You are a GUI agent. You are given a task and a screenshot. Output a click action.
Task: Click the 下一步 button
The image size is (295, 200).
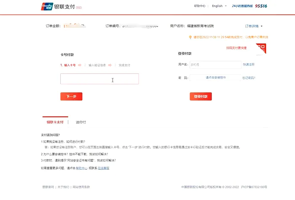point(71,97)
